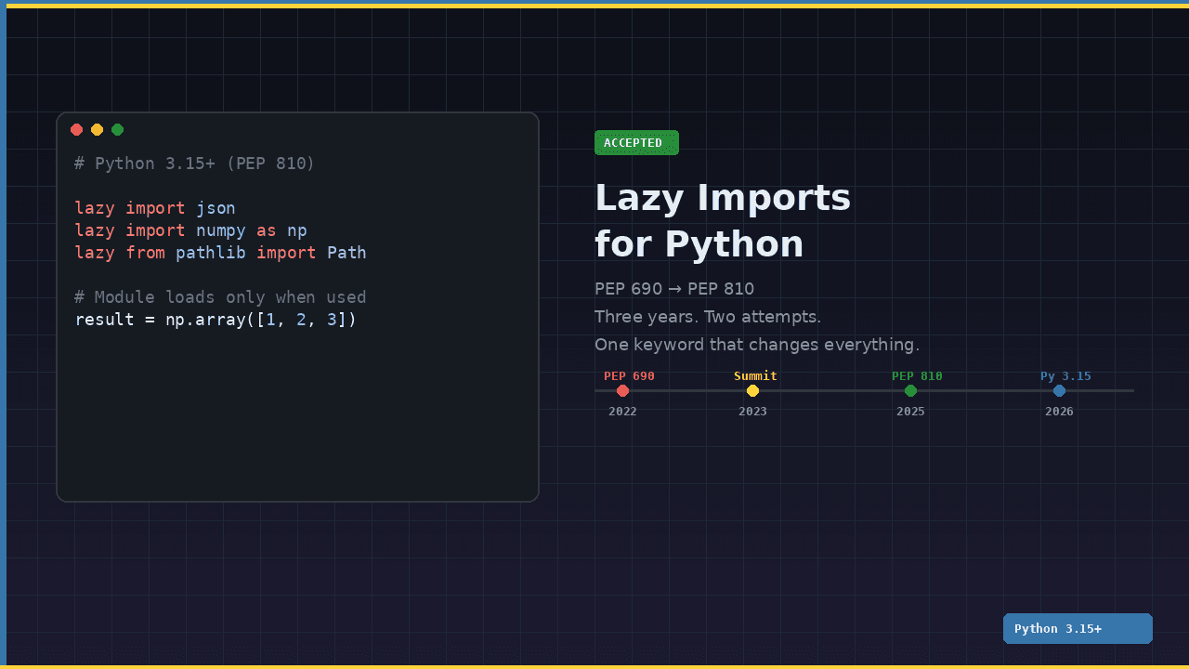The image size is (1189, 669).
Task: Select the blue Py 3.15 timeline dot
Action: point(1059,391)
